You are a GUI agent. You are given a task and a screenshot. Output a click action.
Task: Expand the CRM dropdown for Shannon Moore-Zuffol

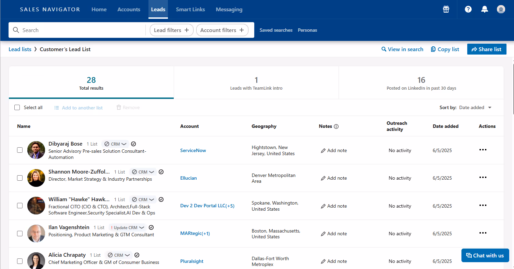[x=143, y=172]
